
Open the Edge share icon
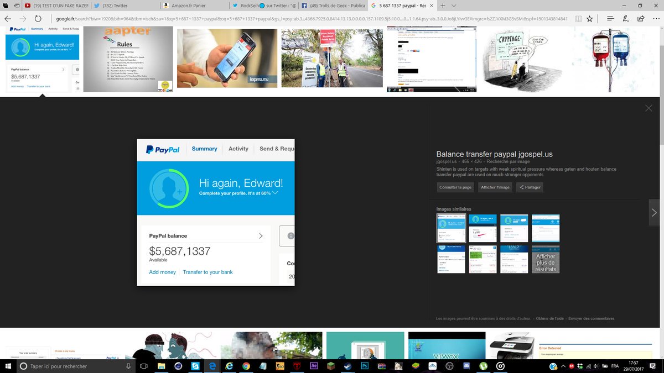point(640,18)
